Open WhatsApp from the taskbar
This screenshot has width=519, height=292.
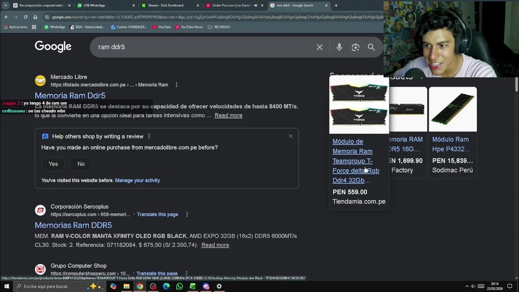point(180,286)
